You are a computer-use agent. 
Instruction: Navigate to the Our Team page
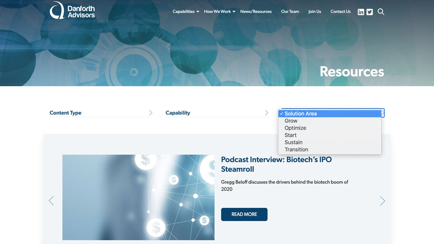pyautogui.click(x=290, y=11)
